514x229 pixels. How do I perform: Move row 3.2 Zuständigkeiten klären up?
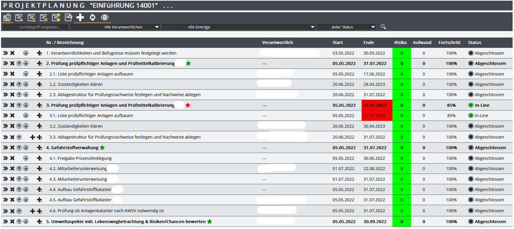coord(19,126)
